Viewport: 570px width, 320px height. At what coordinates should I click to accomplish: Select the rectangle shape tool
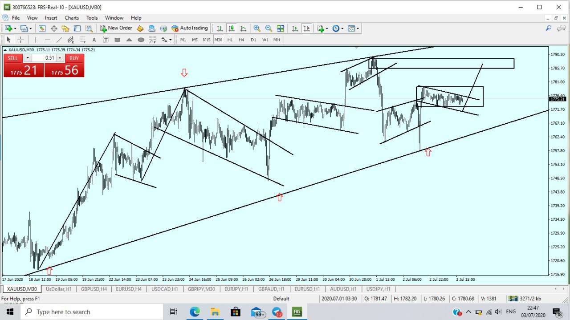click(118, 40)
